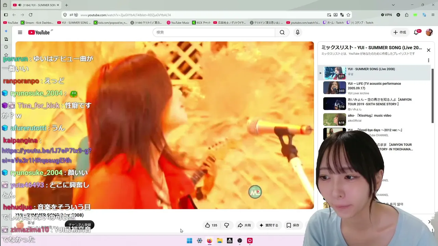Open the browser extensions puzzle icon
Screen dimensions: 438x246
[407, 15]
